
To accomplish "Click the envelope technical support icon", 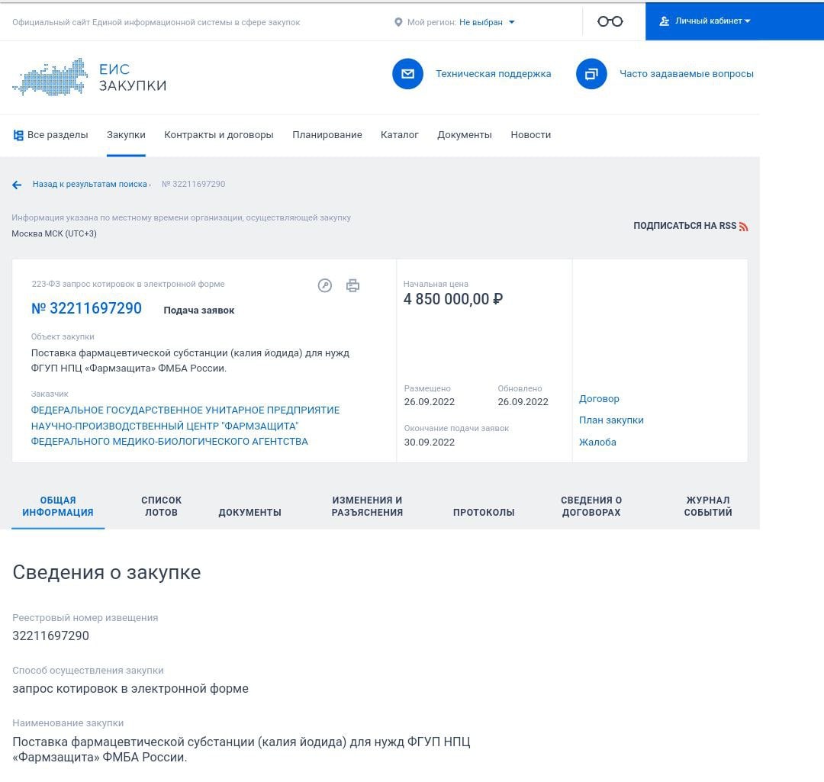I will pos(407,74).
